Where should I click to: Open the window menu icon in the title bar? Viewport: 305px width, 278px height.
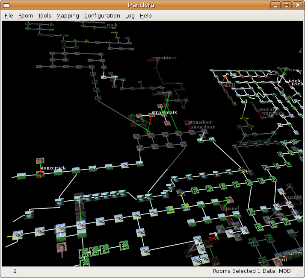point(6,5)
